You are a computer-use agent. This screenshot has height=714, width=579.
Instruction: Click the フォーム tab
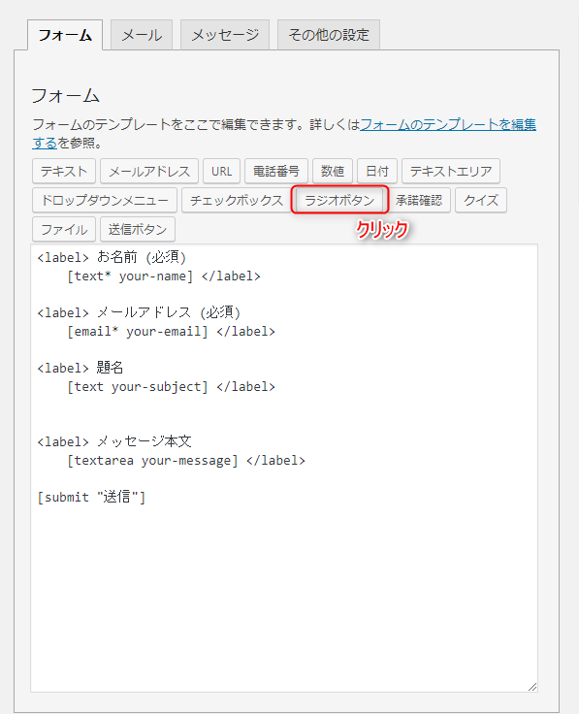click(65, 35)
